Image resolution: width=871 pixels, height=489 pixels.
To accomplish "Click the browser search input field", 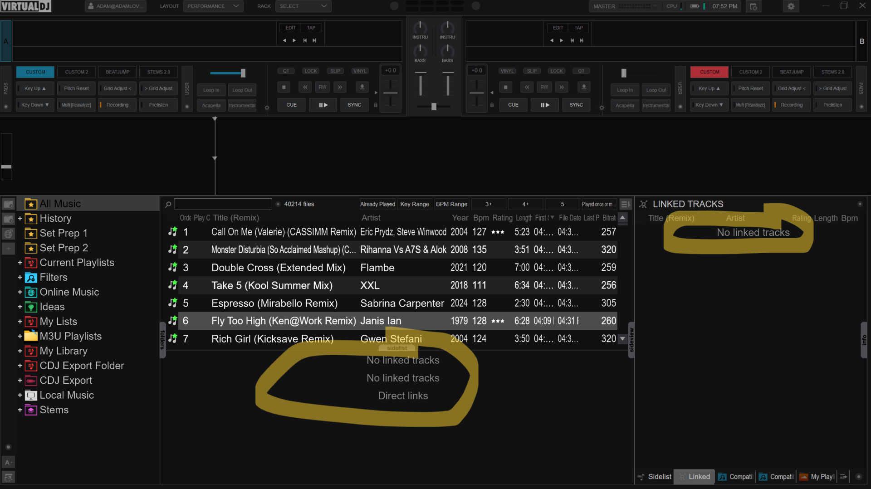I will click(x=223, y=204).
